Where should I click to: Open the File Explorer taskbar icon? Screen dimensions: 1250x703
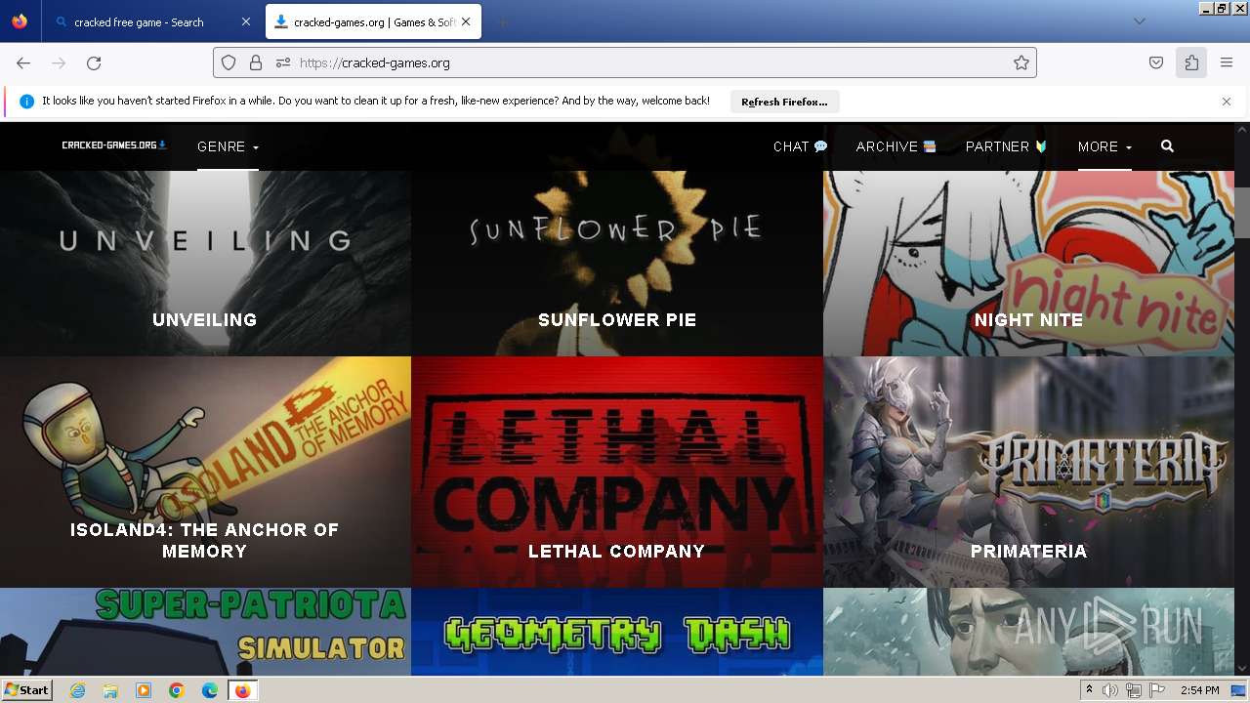[x=110, y=690]
